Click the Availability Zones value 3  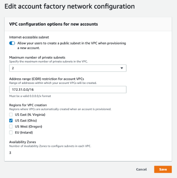point(10,153)
